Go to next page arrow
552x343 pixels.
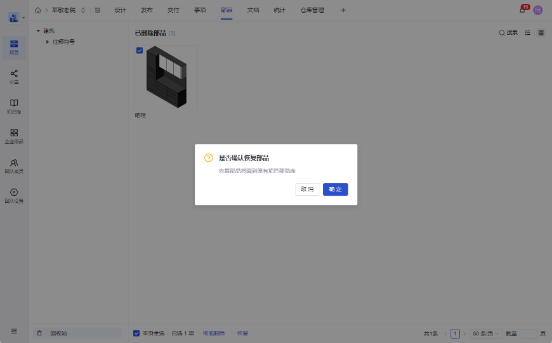pos(464,333)
